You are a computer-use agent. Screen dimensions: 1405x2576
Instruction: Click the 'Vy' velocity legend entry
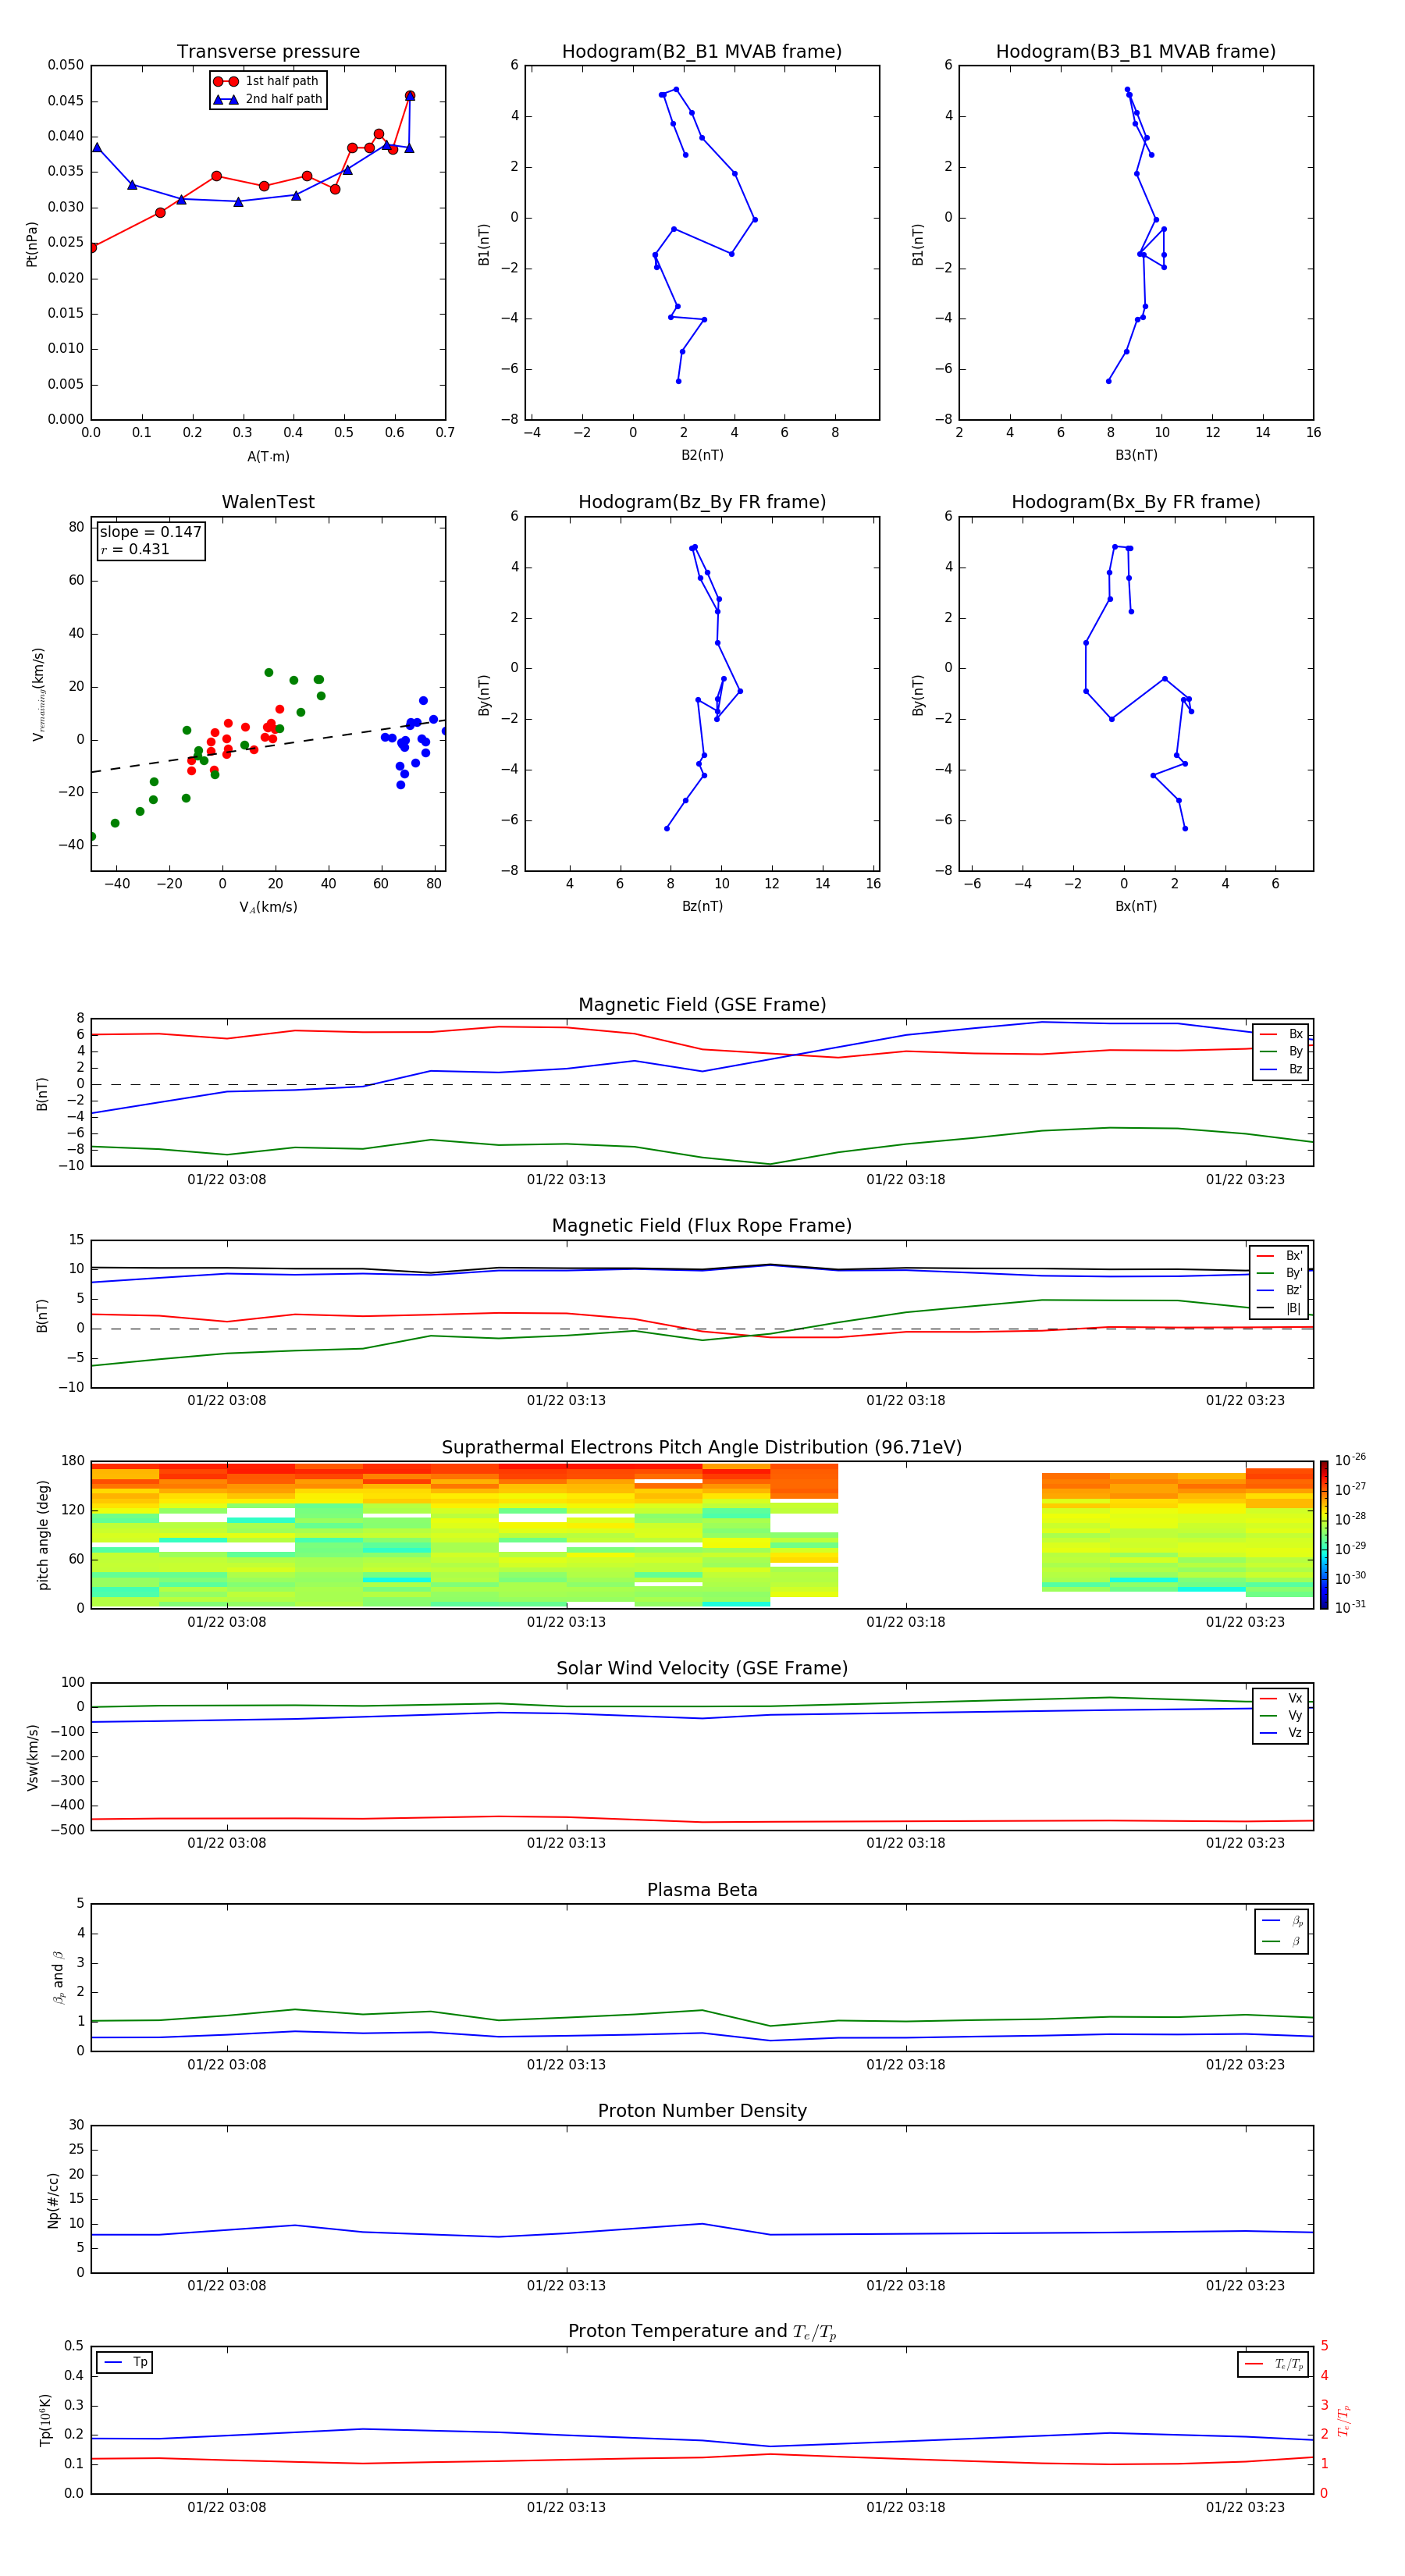(1282, 1716)
